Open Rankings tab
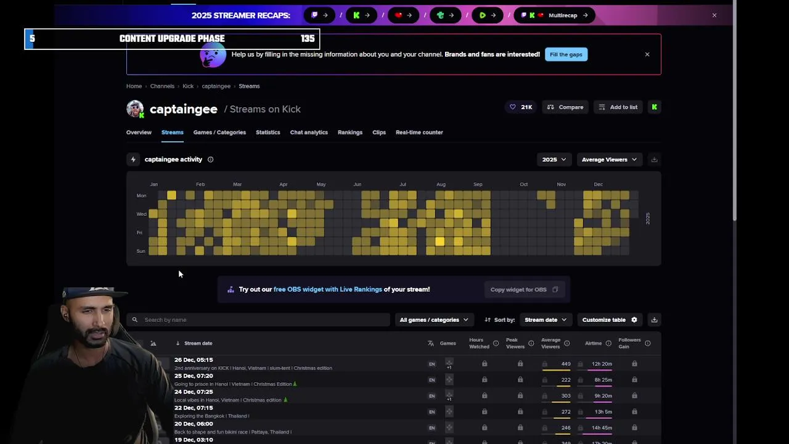Screen dimensions: 789x444 (x=350, y=132)
